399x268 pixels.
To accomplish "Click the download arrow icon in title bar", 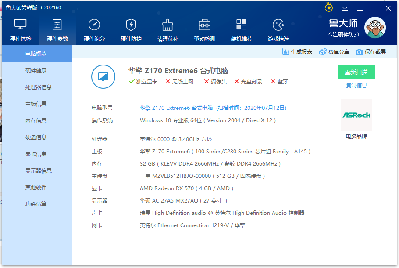I will (x=345, y=8).
